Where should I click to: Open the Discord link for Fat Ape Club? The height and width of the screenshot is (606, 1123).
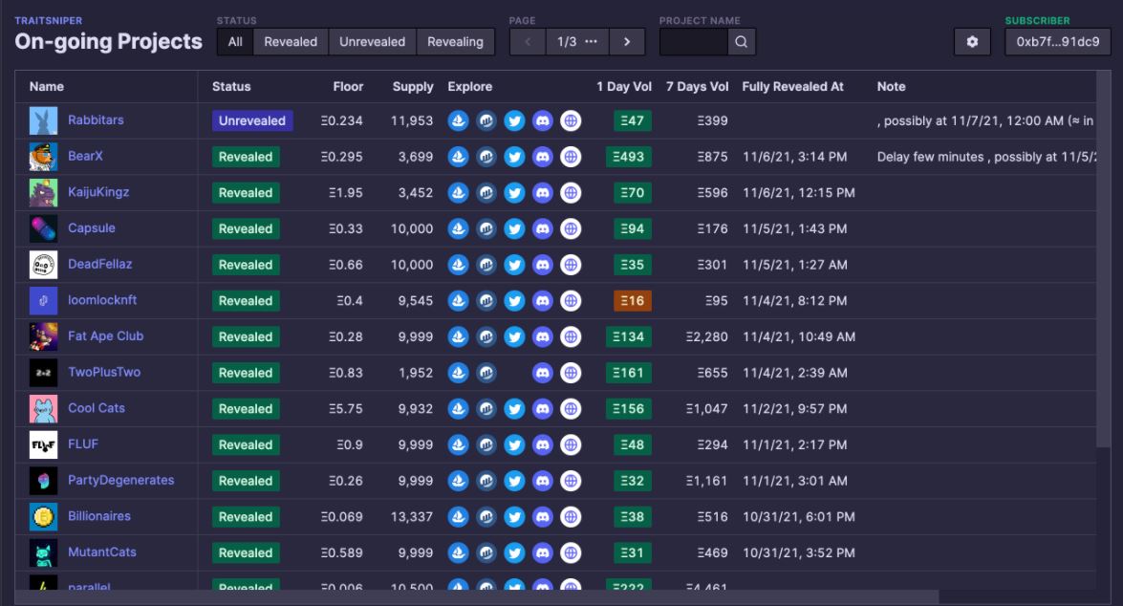543,336
